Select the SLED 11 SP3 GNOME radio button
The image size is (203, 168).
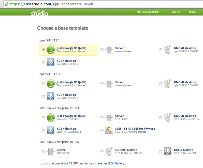[161, 118]
